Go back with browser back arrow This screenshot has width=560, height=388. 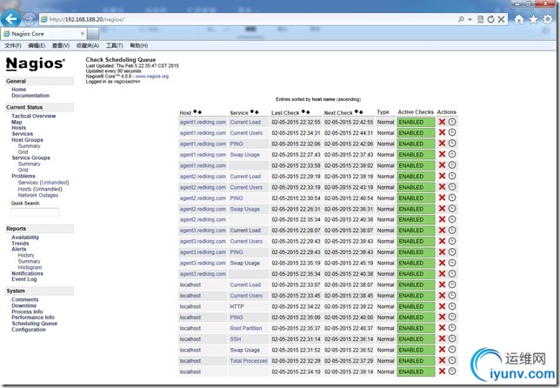pyautogui.click(x=11, y=18)
